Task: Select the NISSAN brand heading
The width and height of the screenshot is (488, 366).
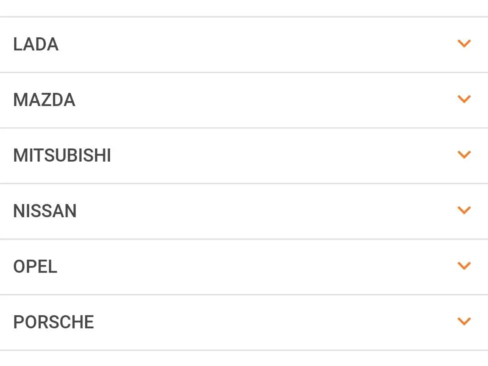Action: pos(45,211)
